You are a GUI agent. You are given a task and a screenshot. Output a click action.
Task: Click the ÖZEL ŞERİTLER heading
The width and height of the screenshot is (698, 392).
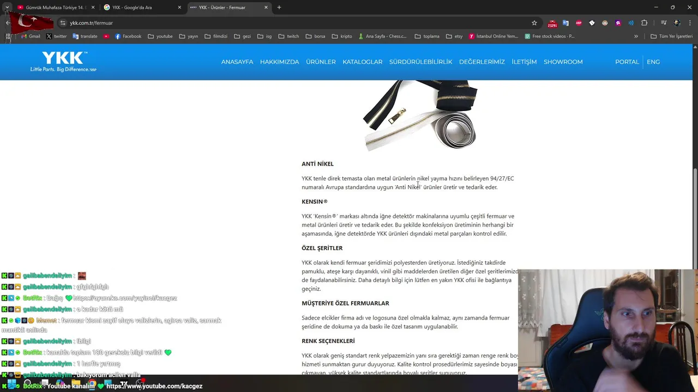(x=322, y=248)
